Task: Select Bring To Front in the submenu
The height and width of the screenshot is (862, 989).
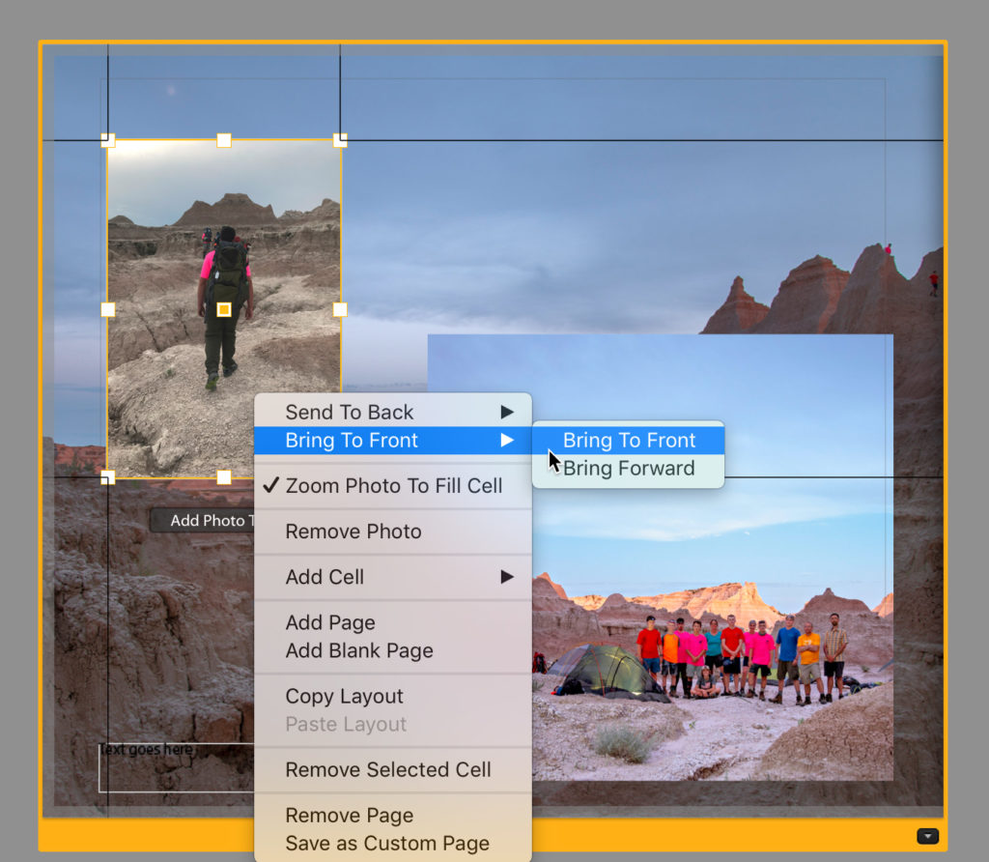Action: [x=629, y=441]
